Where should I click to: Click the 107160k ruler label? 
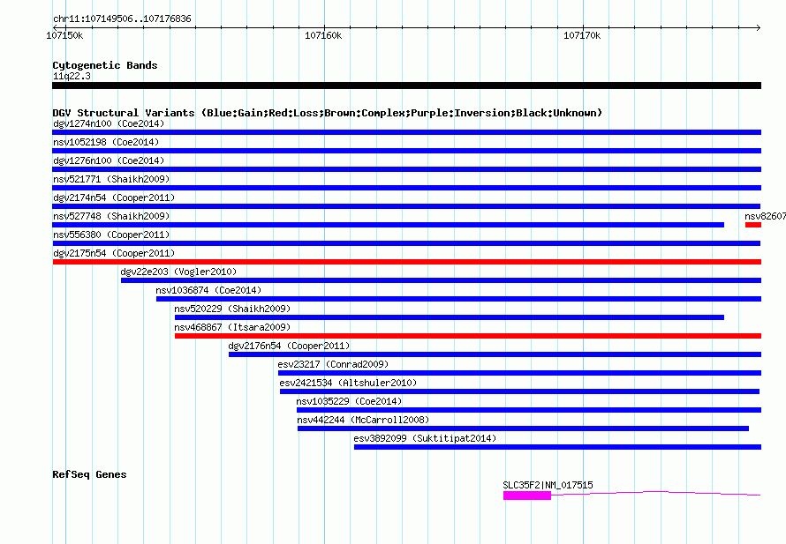(323, 35)
